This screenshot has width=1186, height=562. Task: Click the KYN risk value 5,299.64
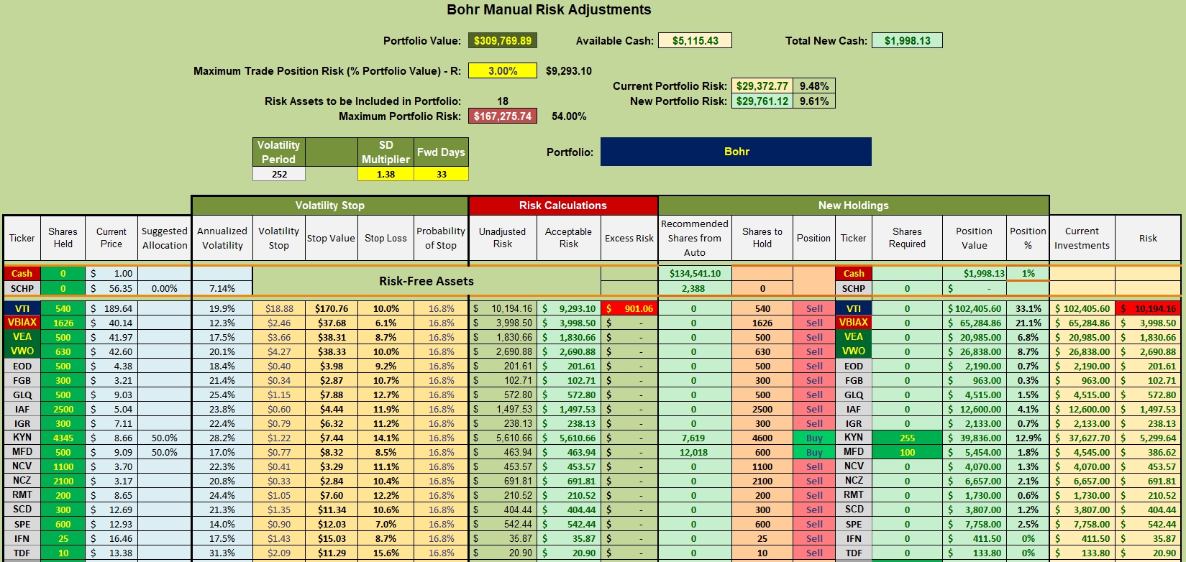click(1148, 438)
